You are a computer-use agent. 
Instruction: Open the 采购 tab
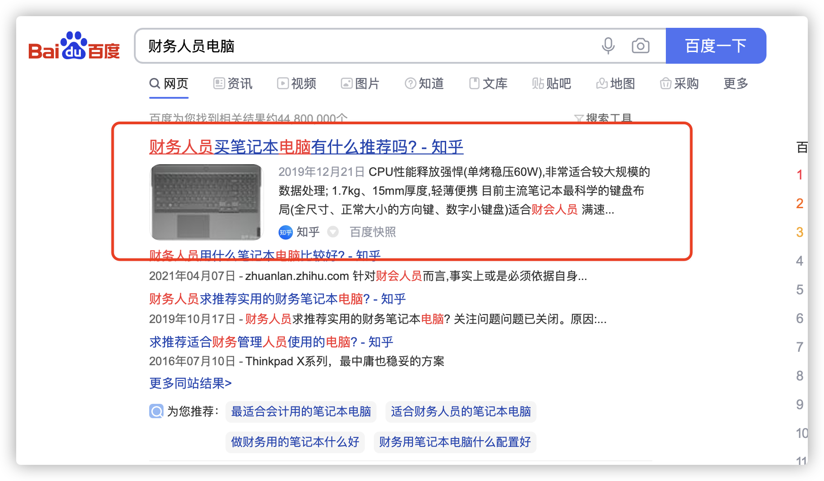coord(679,83)
